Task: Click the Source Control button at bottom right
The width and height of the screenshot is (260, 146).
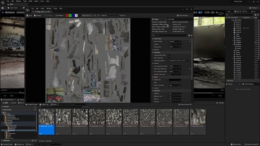Action: 252,144
